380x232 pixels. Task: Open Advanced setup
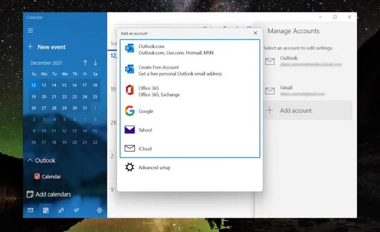[190, 167]
